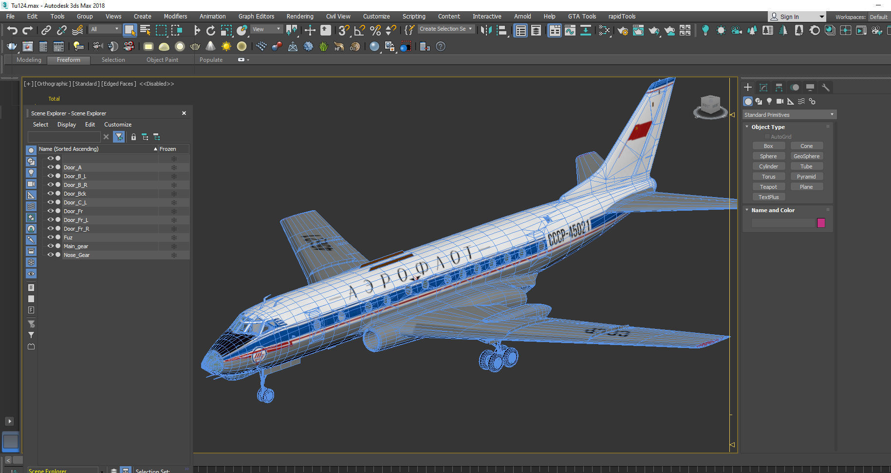
Task: Open the Graph Editors menu
Action: pos(256,17)
